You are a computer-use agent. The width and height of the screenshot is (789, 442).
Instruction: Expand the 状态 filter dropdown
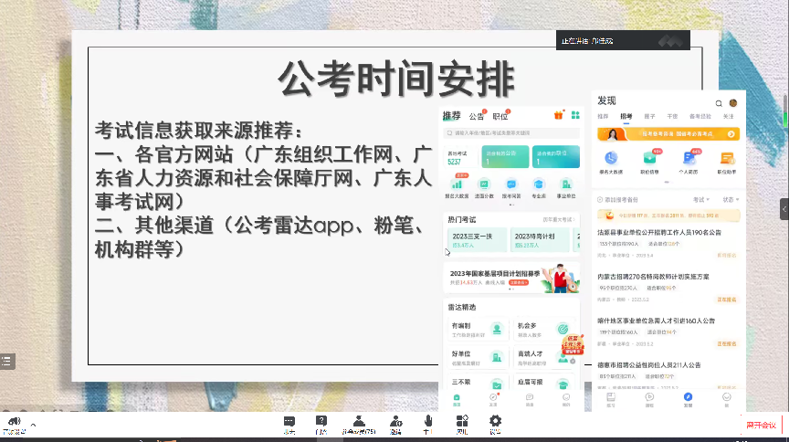(x=729, y=198)
